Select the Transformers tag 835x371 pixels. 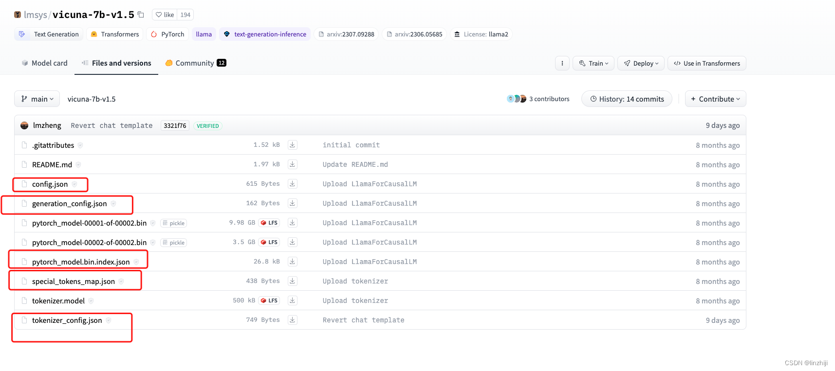[x=115, y=34]
